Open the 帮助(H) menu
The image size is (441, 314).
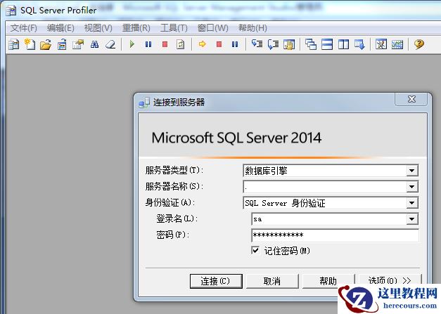tap(253, 28)
